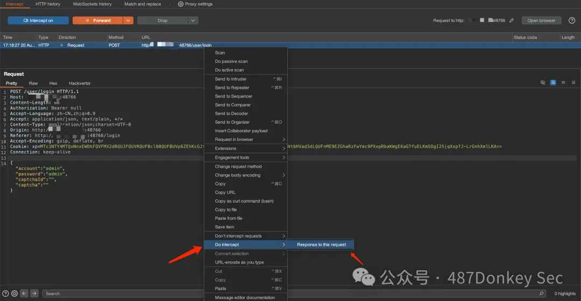Viewport: 581px width, 301px height.
Task: Click the bottom-left help question icon
Action: point(6,293)
